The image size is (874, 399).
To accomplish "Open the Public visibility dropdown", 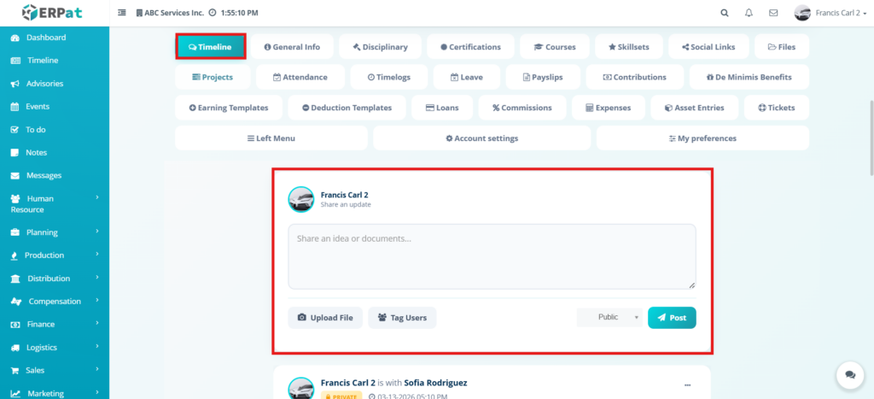I will (x=609, y=317).
